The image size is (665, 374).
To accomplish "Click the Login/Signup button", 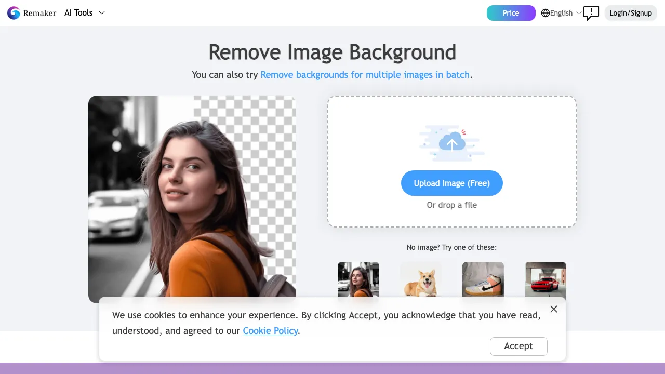I will 631,12.
